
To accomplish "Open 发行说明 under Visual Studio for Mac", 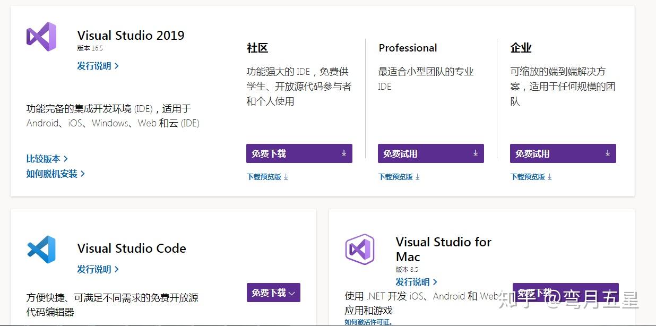I will pyautogui.click(x=417, y=282).
